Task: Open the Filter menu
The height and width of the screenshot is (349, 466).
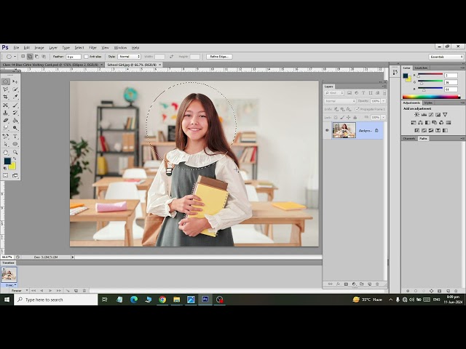Action: coord(92,47)
